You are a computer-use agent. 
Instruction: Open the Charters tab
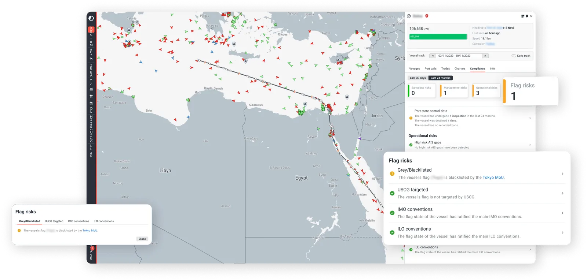[460, 68]
